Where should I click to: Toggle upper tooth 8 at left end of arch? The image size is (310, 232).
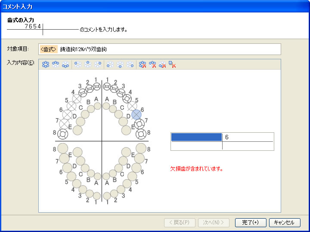[63, 134]
